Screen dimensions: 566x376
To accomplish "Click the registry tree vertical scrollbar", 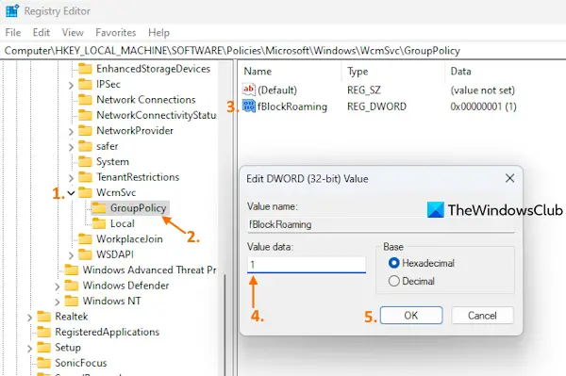I will (225, 324).
